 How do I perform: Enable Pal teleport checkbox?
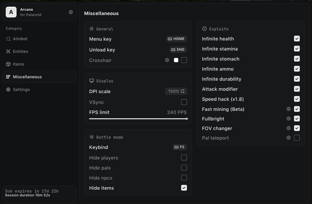[297, 138]
